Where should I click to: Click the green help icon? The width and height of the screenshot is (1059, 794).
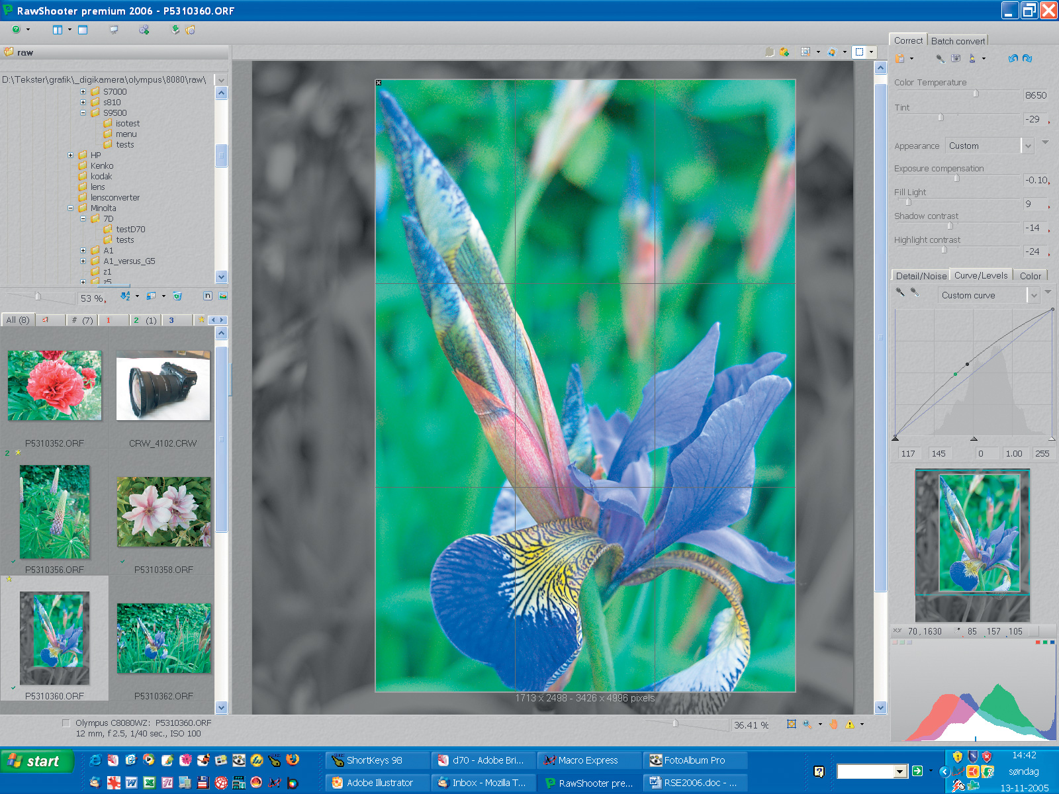[x=16, y=30]
